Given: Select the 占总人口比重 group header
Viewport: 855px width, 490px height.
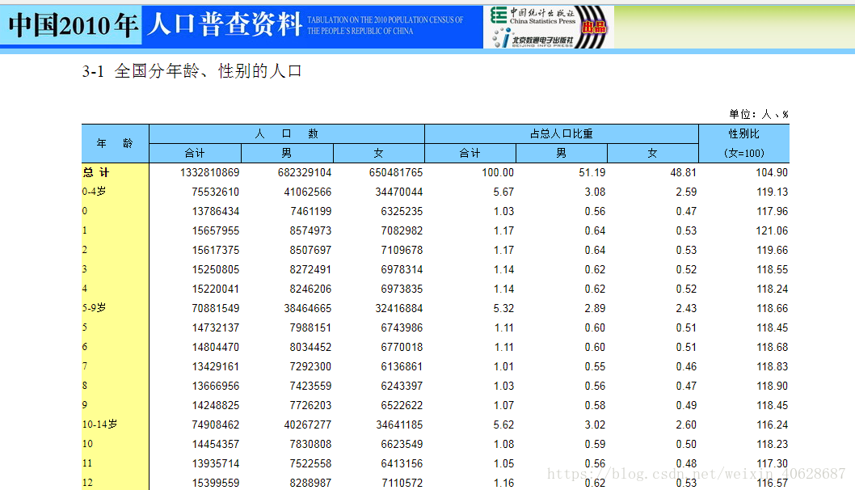Looking at the screenshot, I should coord(562,133).
